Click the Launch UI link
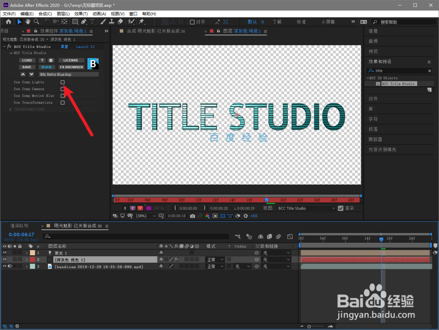This screenshot has width=439, height=330. pos(85,46)
